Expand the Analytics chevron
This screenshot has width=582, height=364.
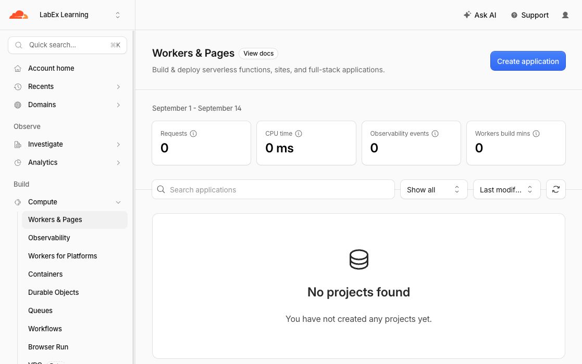(x=118, y=163)
